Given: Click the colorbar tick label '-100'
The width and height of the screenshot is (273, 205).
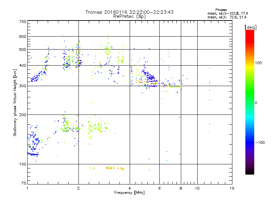Looking at the screenshot, I should pos(260,142).
